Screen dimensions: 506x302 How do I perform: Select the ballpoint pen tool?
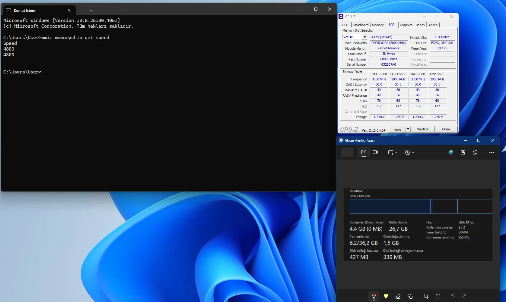(374, 296)
